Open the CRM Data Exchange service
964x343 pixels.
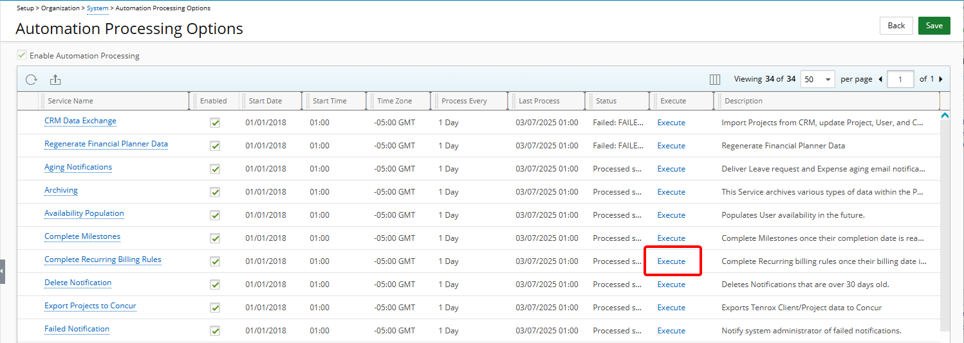coord(80,121)
